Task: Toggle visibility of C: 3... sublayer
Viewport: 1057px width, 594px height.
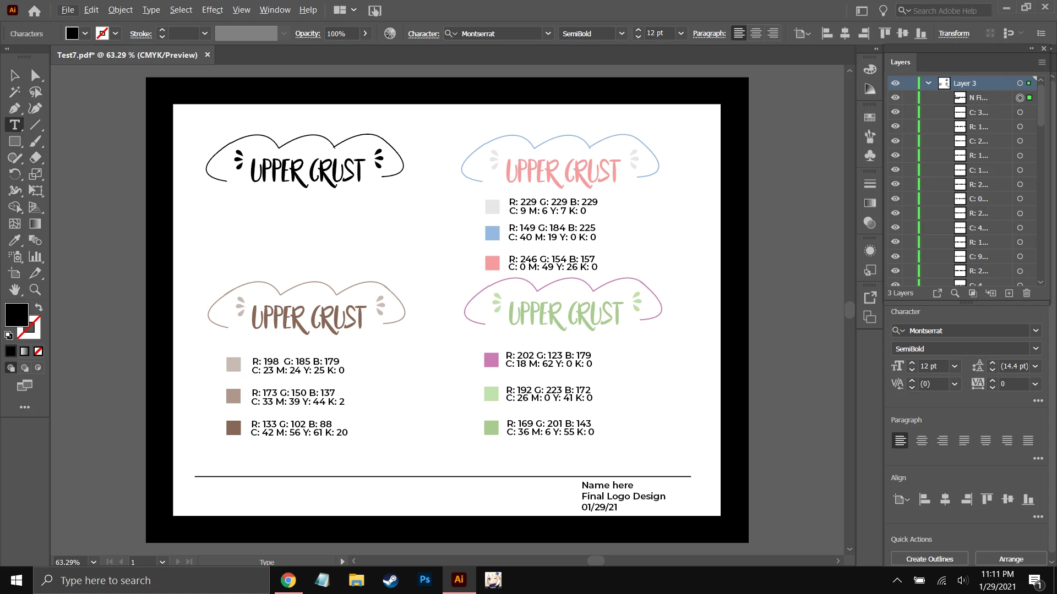Action: (896, 112)
